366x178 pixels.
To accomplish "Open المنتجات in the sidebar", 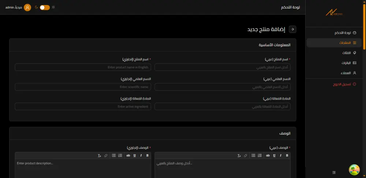I will tap(334, 43).
